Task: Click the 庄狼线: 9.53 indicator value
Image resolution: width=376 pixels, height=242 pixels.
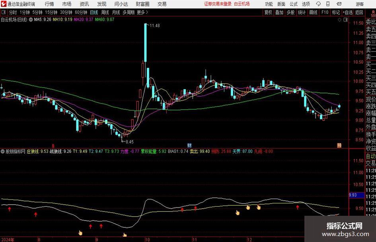Action: [37, 151]
